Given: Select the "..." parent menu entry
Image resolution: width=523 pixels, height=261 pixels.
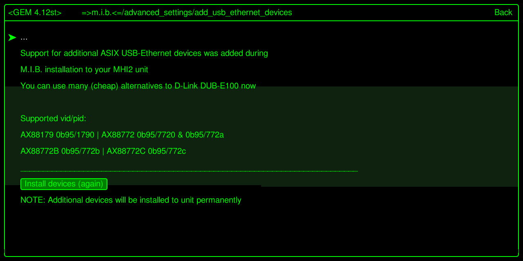Looking at the screenshot, I should pos(24,38).
